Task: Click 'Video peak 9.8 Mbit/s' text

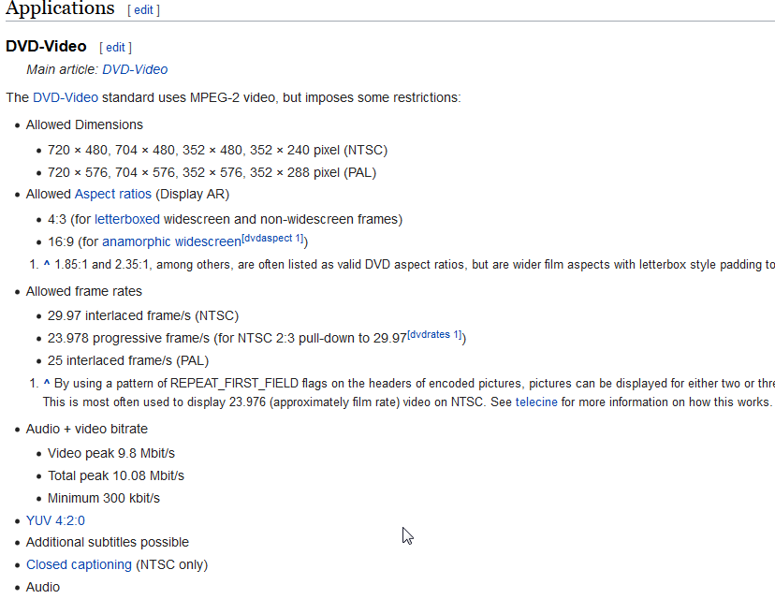Action: click(111, 453)
